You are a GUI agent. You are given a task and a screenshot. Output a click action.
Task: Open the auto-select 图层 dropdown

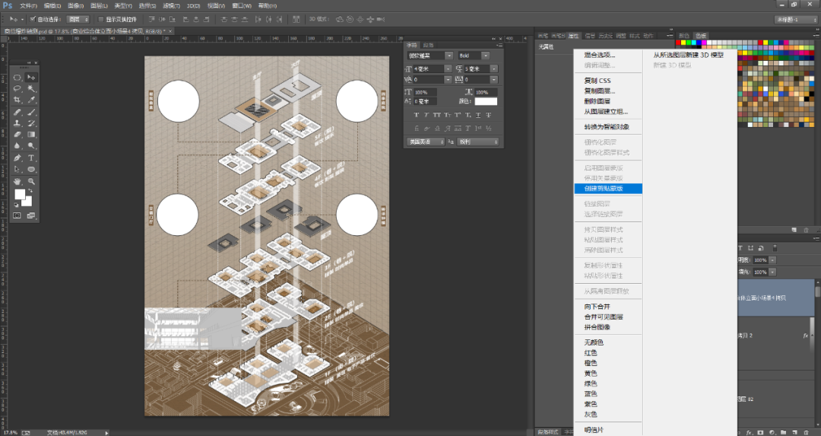pyautogui.click(x=78, y=19)
